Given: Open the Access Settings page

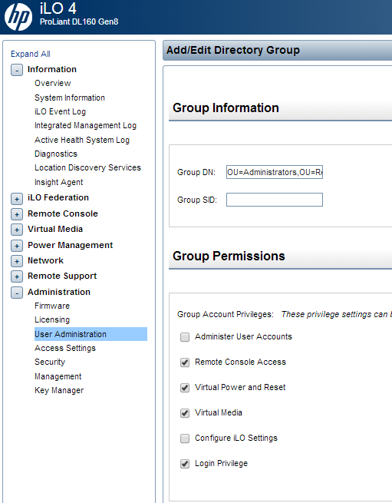Looking at the screenshot, I should [x=65, y=348].
